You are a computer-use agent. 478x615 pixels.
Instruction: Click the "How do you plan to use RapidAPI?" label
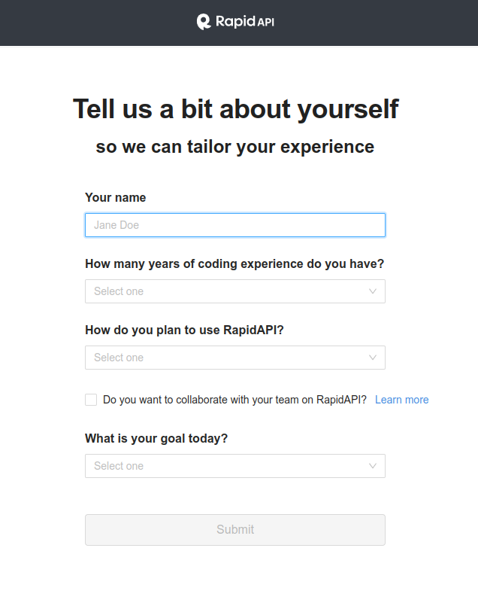184,330
